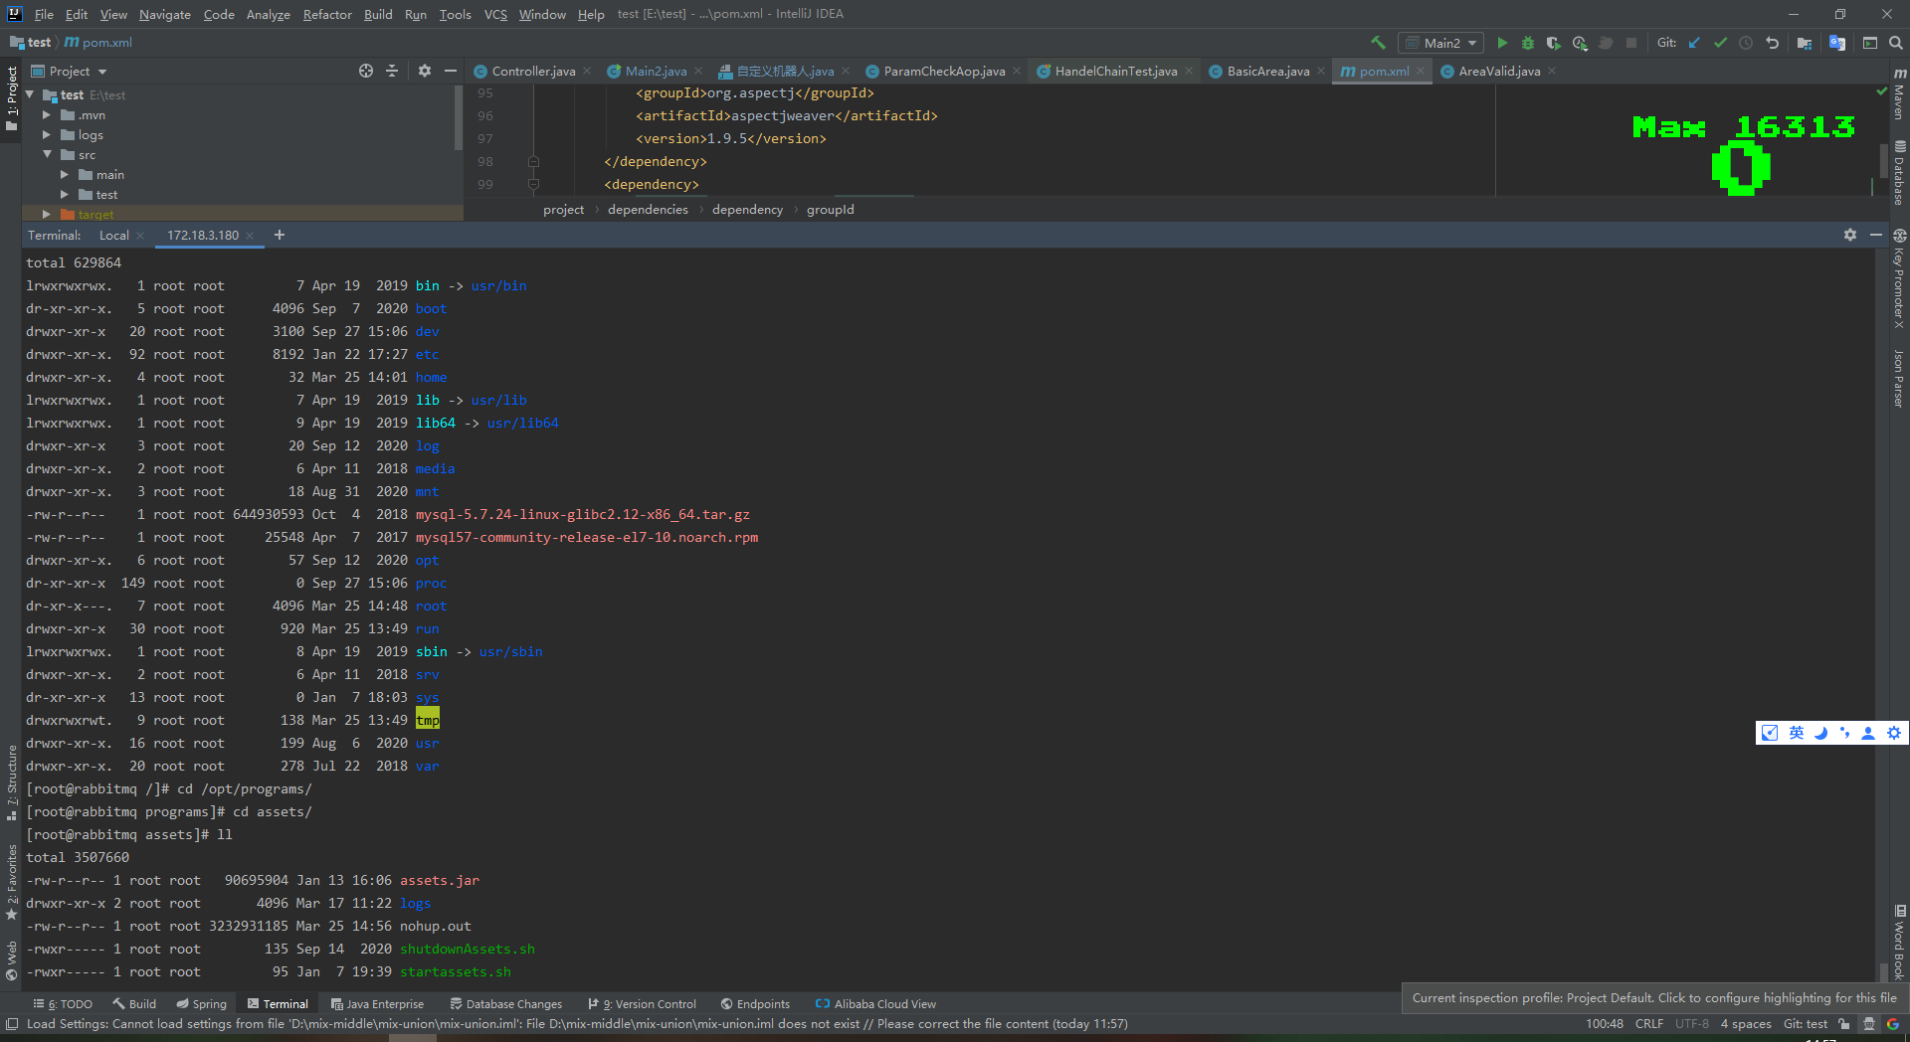Image resolution: width=1910 pixels, height=1042 pixels.
Task: Open the Main2 run configuration dropdown
Action: pyautogui.click(x=1440, y=43)
